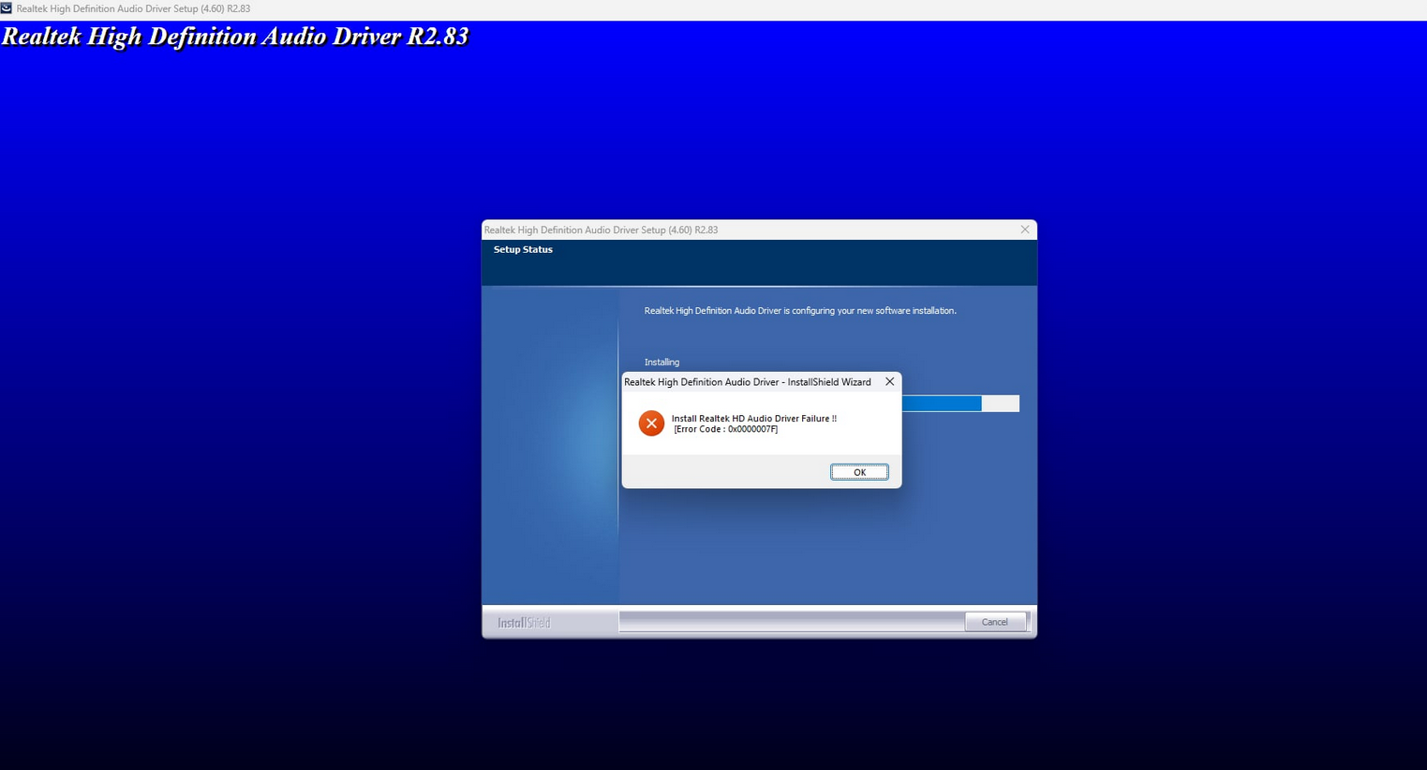Close the InstallShield Wizard error dialog
Screen dimensions: 1427x770
(x=889, y=382)
